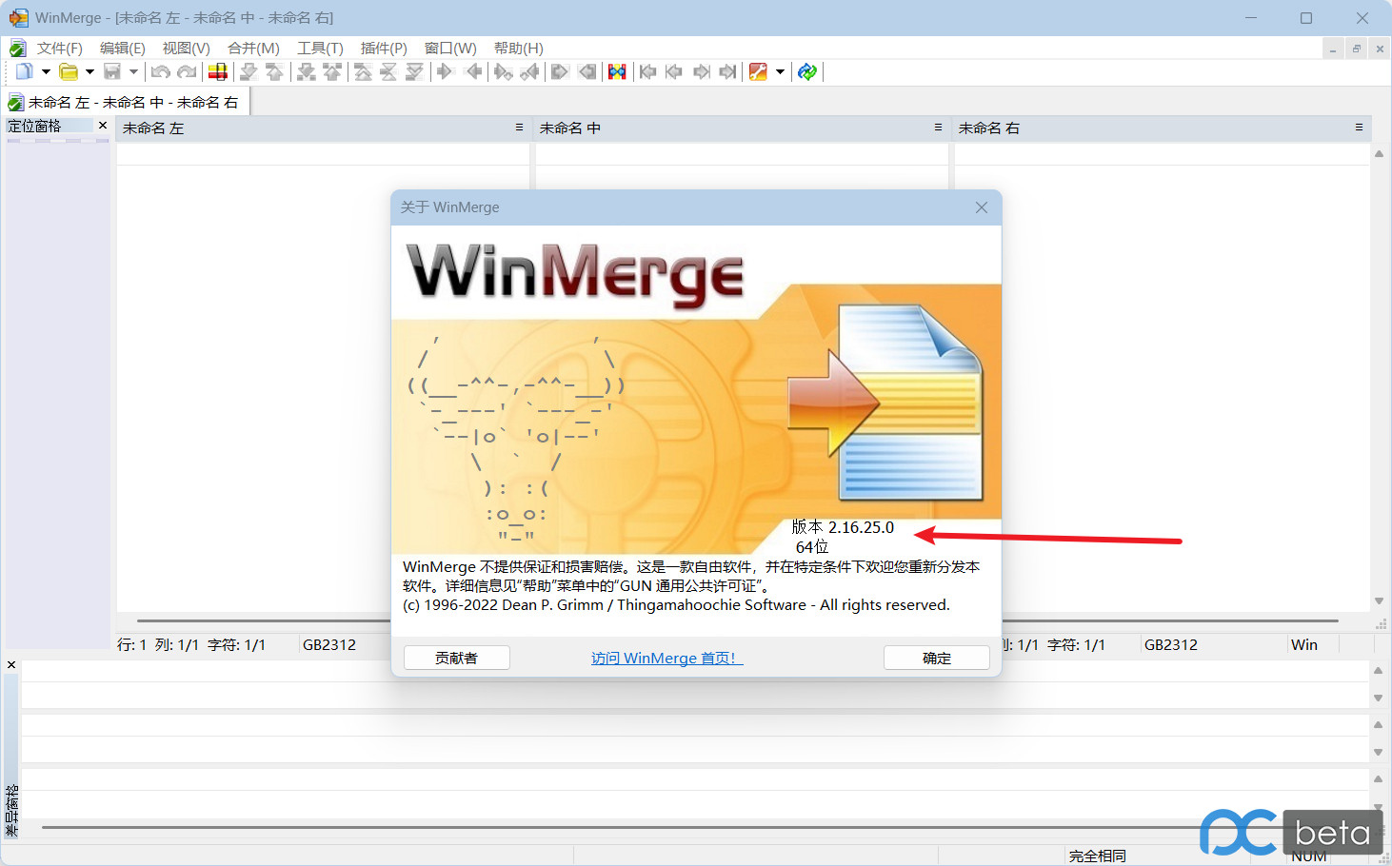Click the Win line-ending status text
Image resolution: width=1392 pixels, height=866 pixels.
click(x=1304, y=644)
